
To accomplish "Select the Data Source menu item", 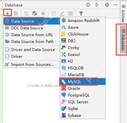I will (x=32, y=21).
